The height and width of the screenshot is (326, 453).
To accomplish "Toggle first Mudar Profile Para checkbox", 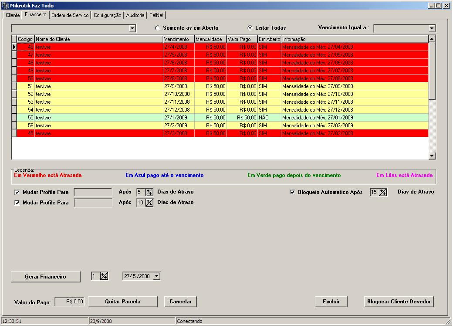I will [x=17, y=192].
